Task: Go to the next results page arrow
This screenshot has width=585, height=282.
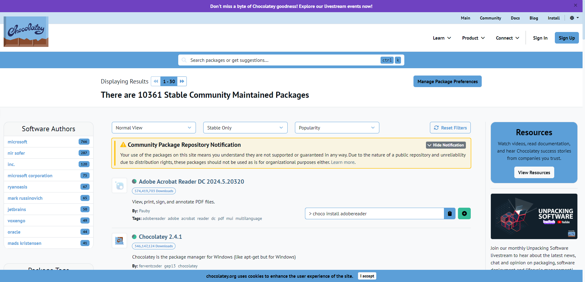Action: pos(182,81)
